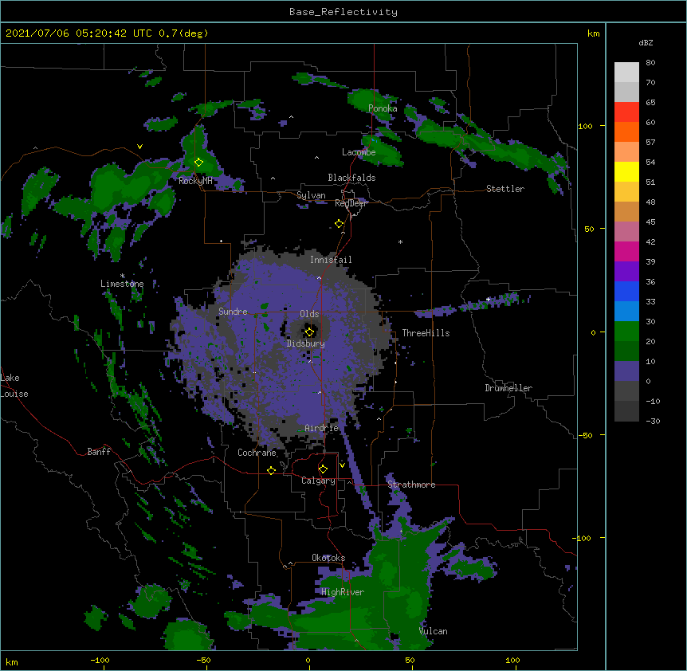This screenshot has height=671, width=687.
Task: Pick the magenta swatch between 42 and 39
Action: coord(626,251)
